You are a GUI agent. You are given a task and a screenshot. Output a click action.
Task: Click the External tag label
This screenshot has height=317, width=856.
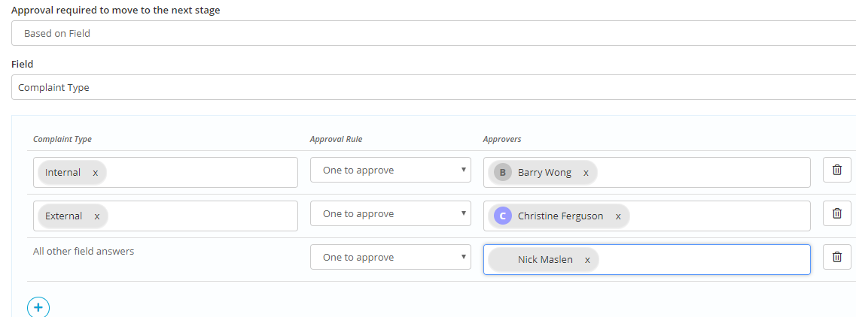pos(63,216)
